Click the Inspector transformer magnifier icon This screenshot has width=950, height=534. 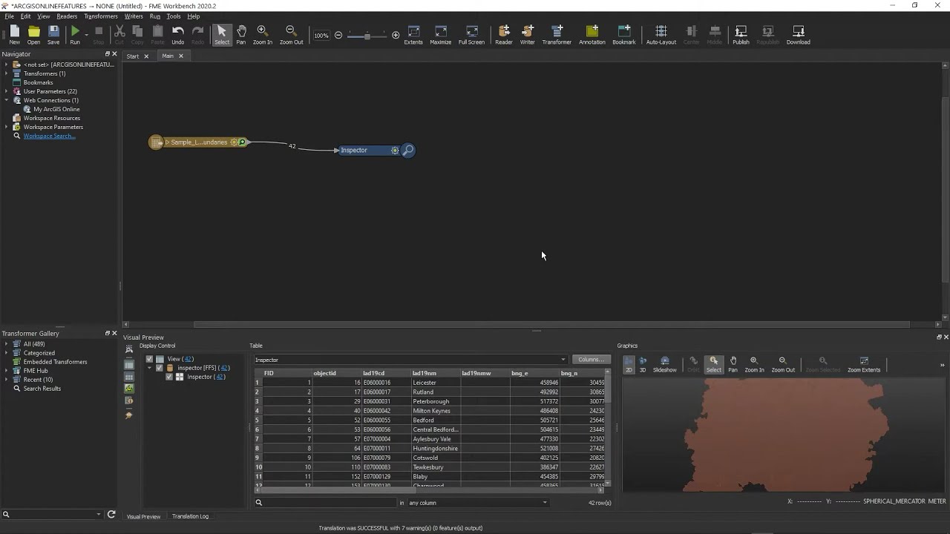pyautogui.click(x=408, y=150)
